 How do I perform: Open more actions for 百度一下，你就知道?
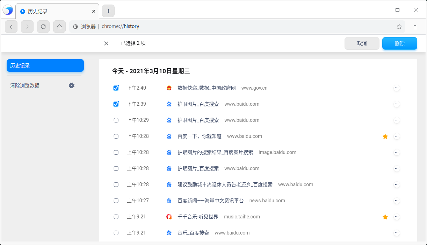pyautogui.click(x=397, y=136)
